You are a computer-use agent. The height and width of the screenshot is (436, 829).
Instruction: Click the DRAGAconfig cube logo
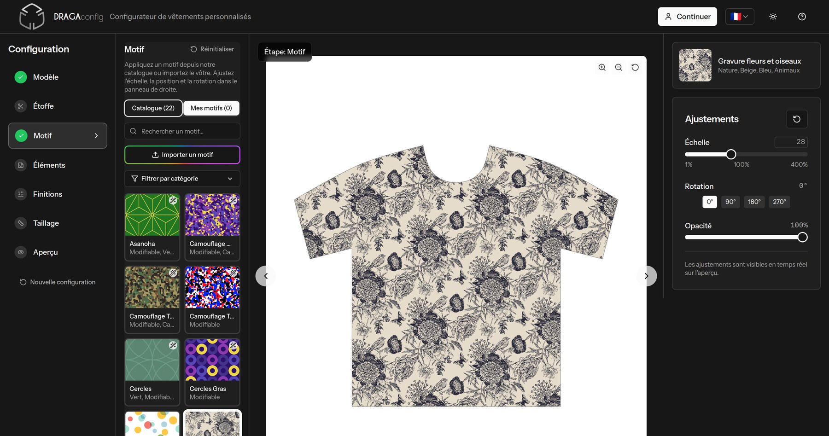click(x=32, y=17)
